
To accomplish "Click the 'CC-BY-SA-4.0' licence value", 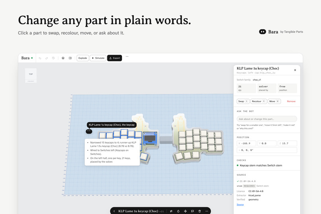I will pos(256,191).
